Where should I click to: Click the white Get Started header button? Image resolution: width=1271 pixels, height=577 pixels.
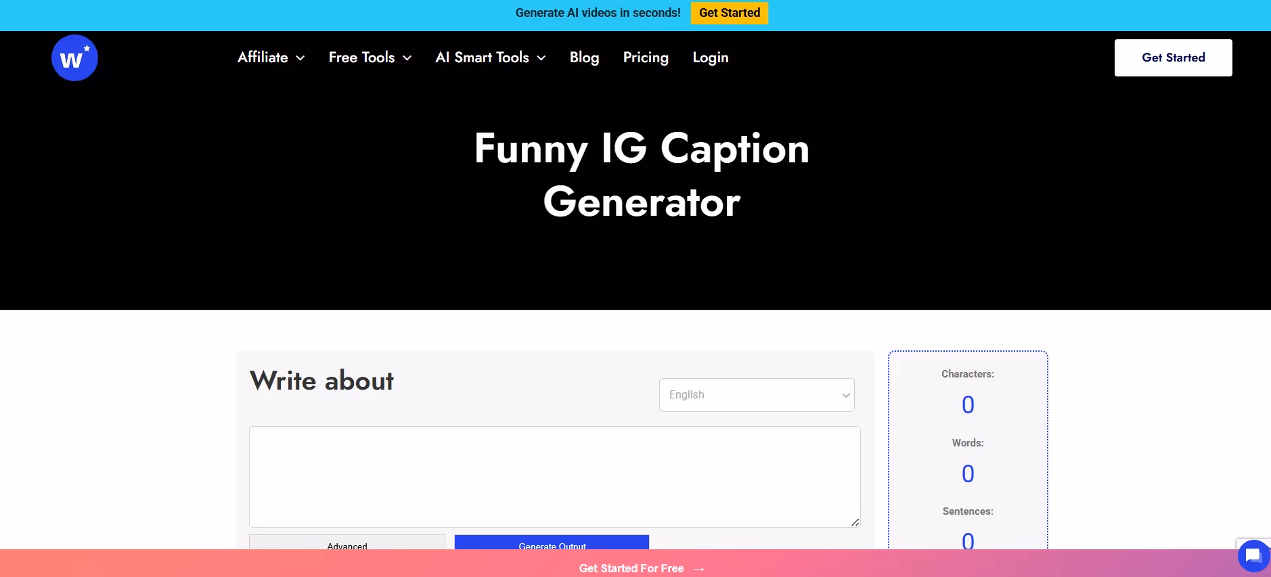[x=1173, y=57]
